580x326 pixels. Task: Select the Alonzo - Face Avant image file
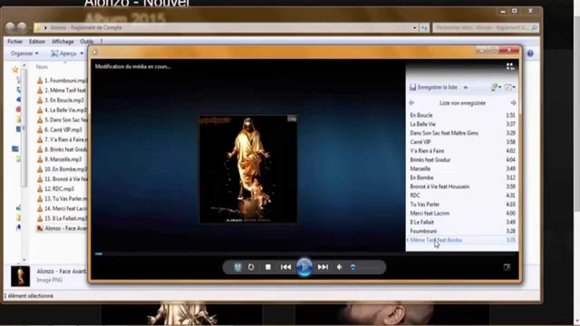62,228
